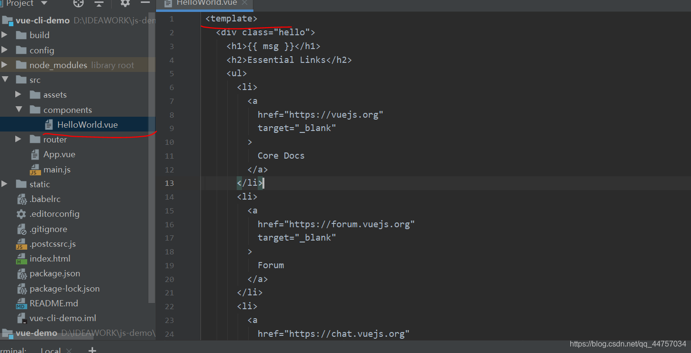Click the main.js JS file icon
The height and width of the screenshot is (353, 691).
click(35, 170)
